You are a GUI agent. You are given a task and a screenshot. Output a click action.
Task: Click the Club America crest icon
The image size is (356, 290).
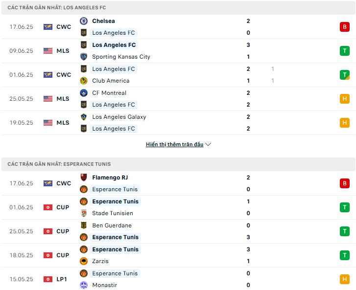coord(84,81)
